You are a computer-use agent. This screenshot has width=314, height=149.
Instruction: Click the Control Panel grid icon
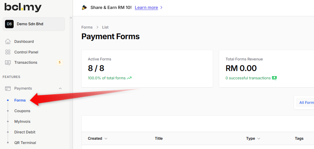coord(8,52)
